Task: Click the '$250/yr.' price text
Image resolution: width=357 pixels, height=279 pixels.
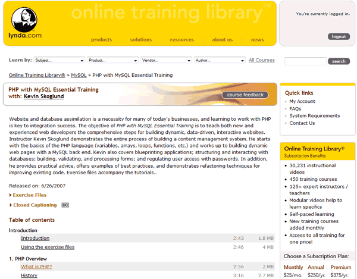Action: pos(317,275)
